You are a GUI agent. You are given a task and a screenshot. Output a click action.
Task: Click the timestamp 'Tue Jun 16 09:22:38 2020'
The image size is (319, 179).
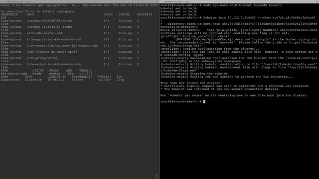pyautogui.click(x=135, y=5)
